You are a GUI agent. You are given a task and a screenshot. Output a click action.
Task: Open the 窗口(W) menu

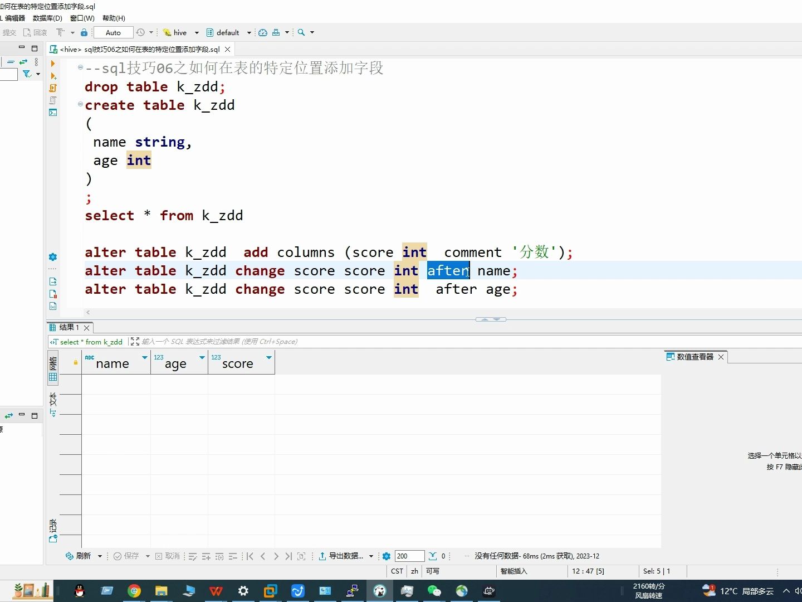[x=82, y=18]
